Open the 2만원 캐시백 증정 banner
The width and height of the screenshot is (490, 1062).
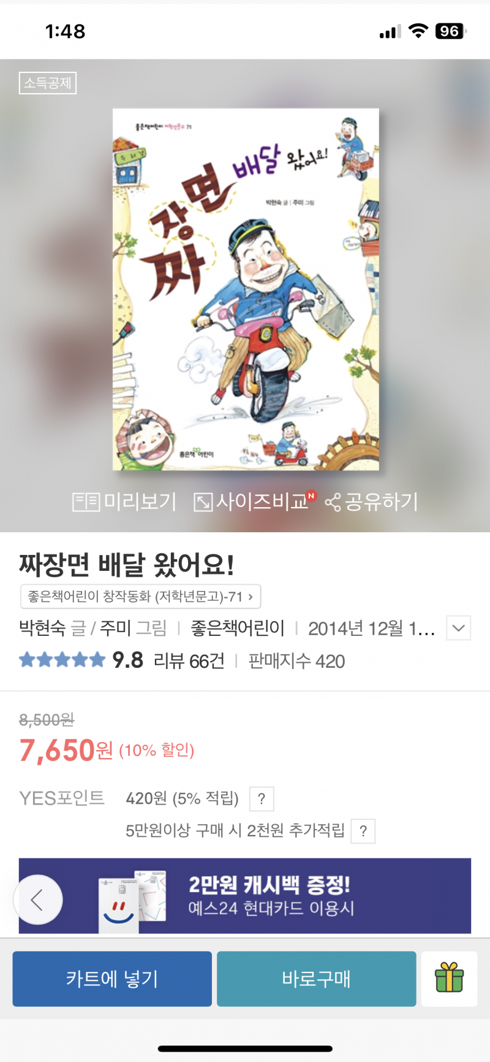pos(245,896)
